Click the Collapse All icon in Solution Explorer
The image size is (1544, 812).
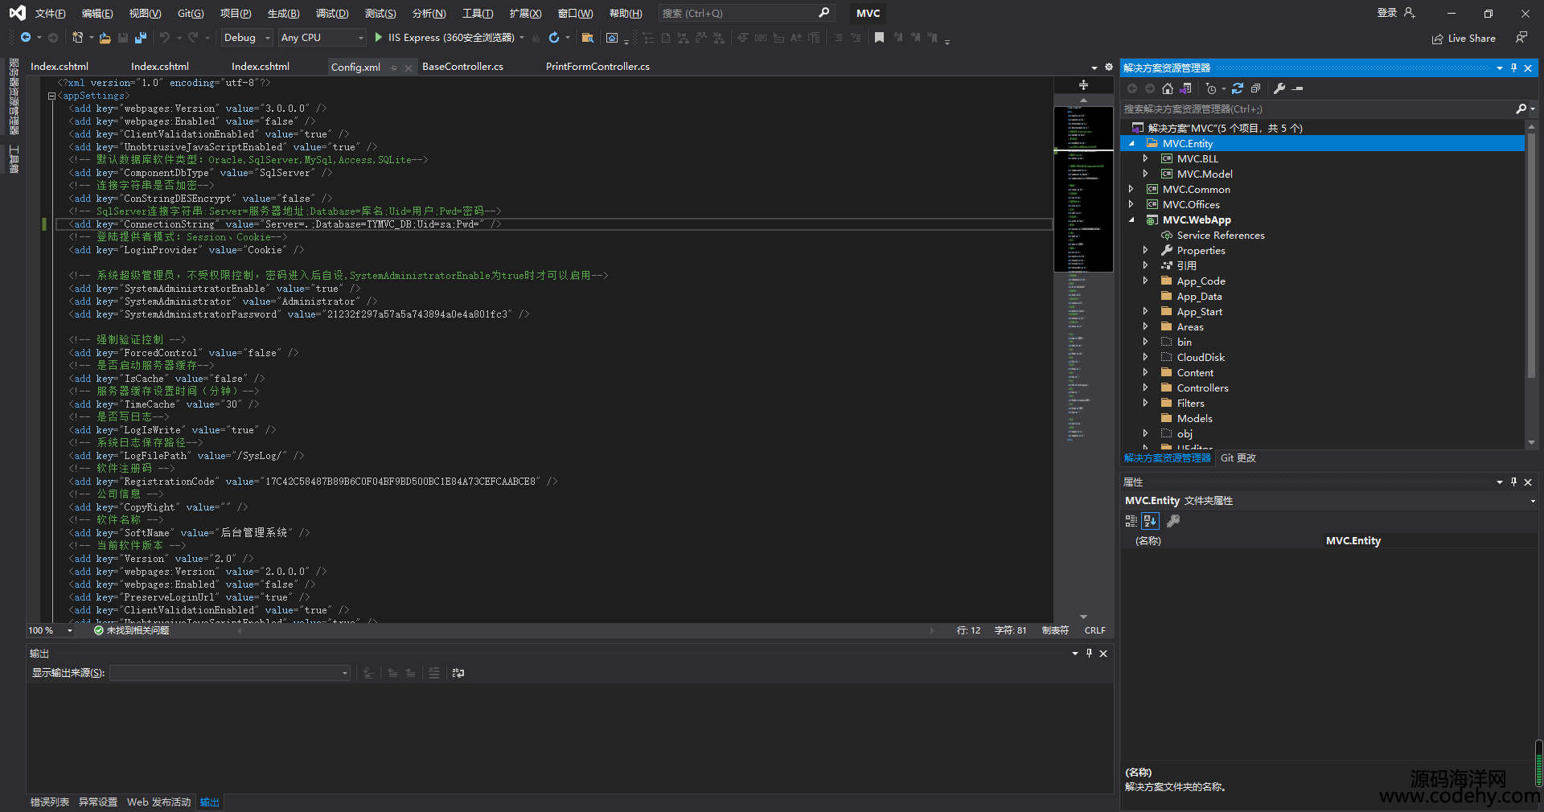pos(1255,88)
